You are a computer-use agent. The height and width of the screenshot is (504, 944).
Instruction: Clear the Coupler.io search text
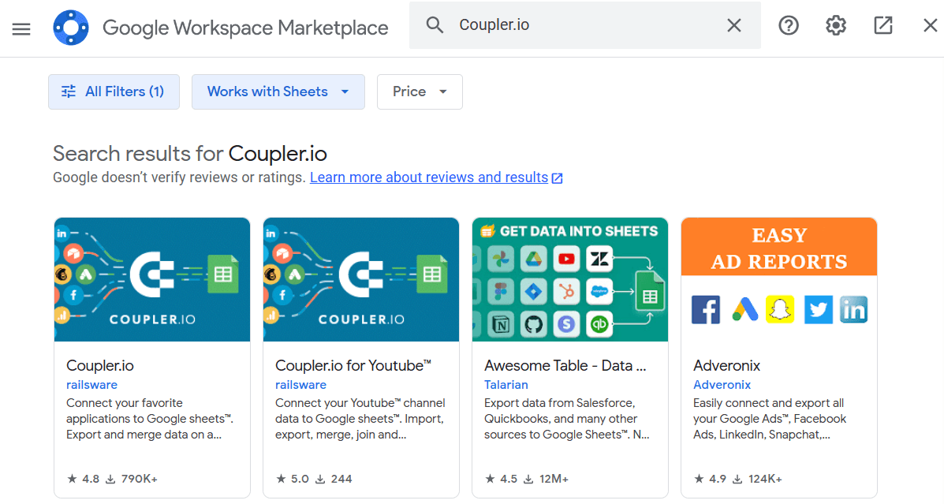click(x=734, y=25)
